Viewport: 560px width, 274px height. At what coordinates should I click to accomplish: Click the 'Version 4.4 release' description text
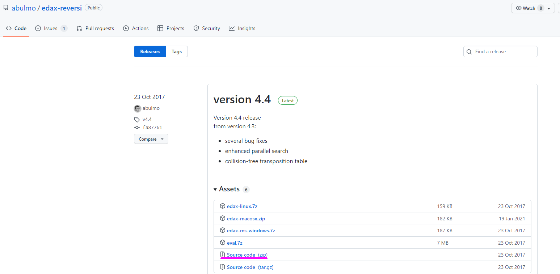[237, 117]
